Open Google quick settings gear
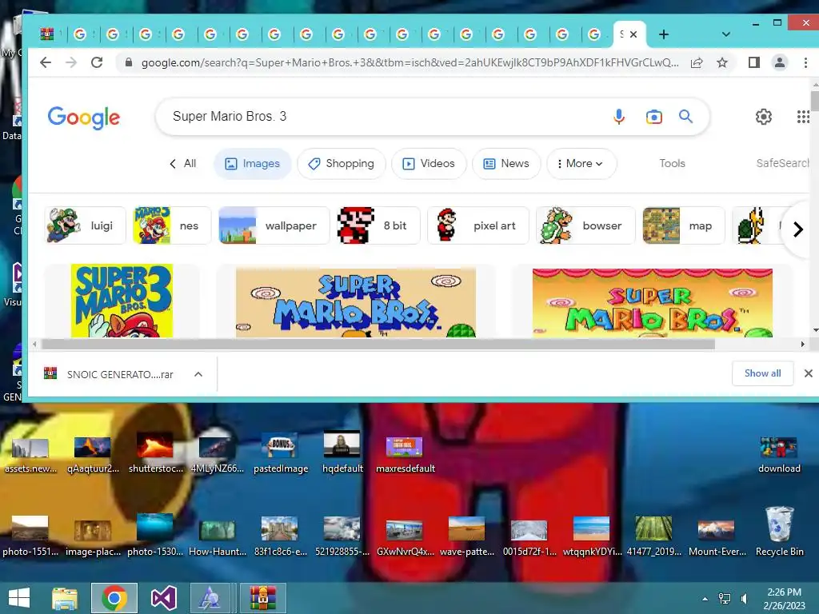The height and width of the screenshot is (614, 819). [x=764, y=117]
